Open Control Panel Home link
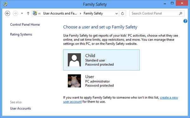The width and height of the screenshot is (190, 118). pos(25,25)
